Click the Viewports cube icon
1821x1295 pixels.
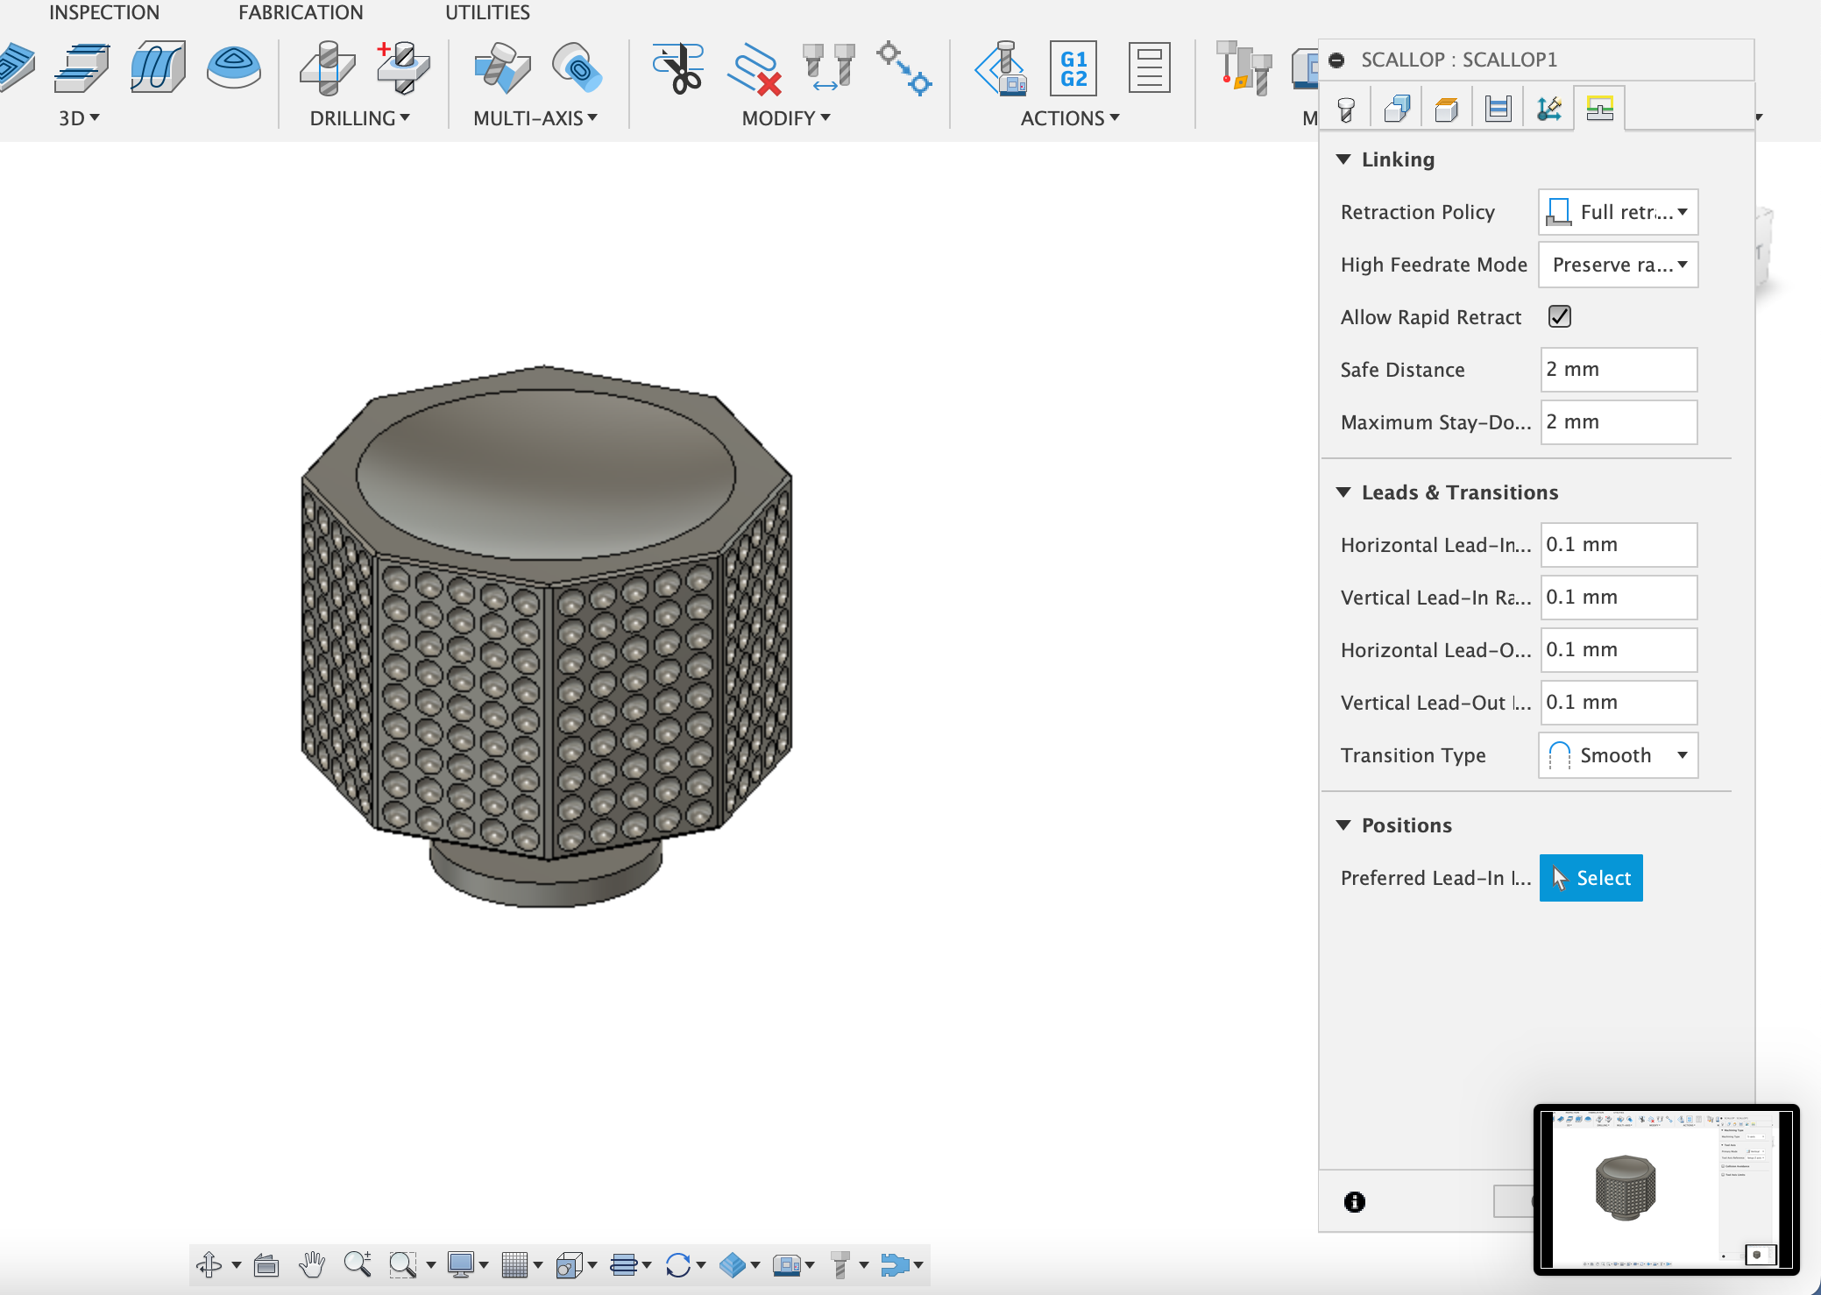(x=570, y=1264)
